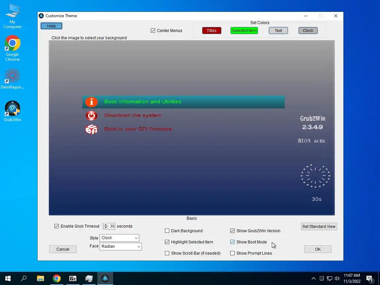Viewport: 380px width, 285px height.
Task: Click the timeout seconds stepper arrows
Action: click(106, 226)
